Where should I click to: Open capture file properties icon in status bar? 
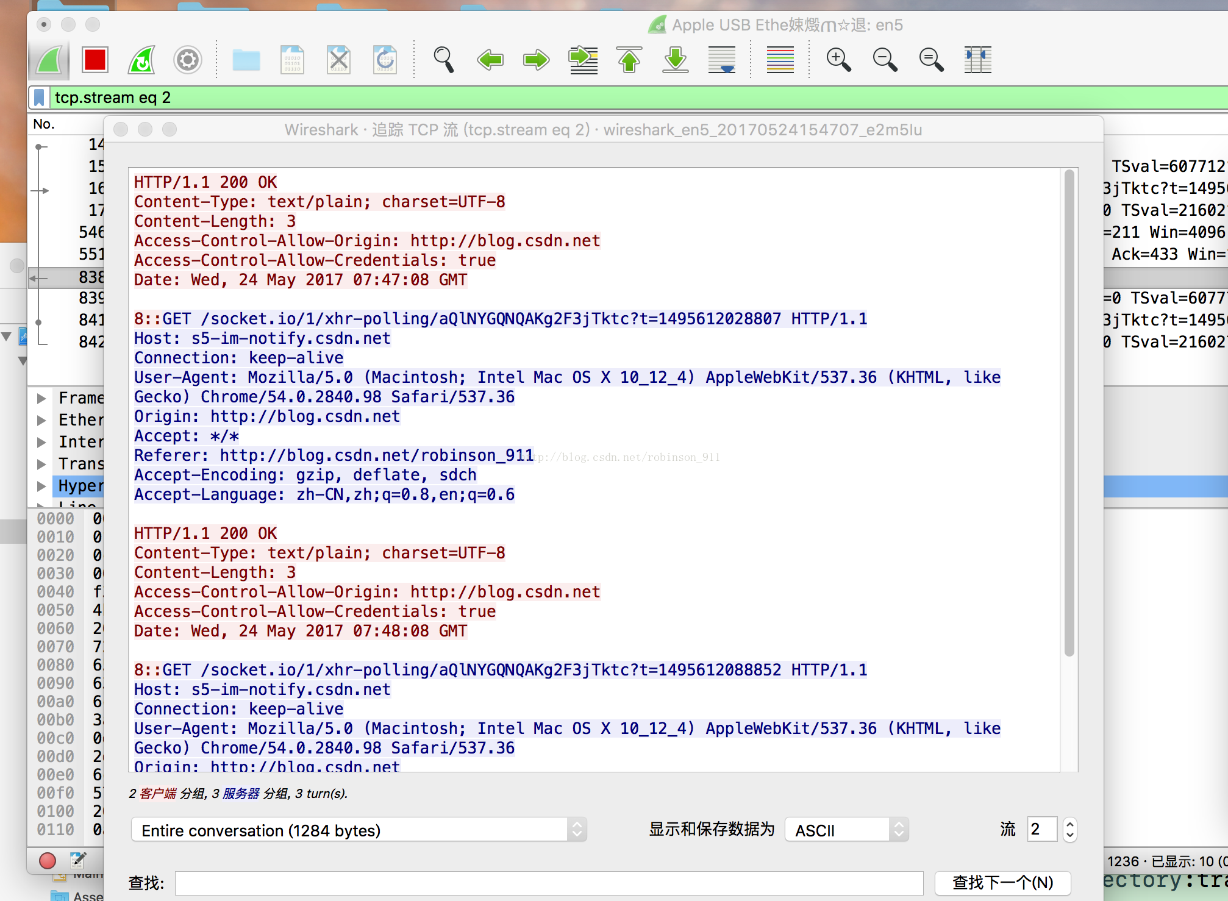point(77,860)
